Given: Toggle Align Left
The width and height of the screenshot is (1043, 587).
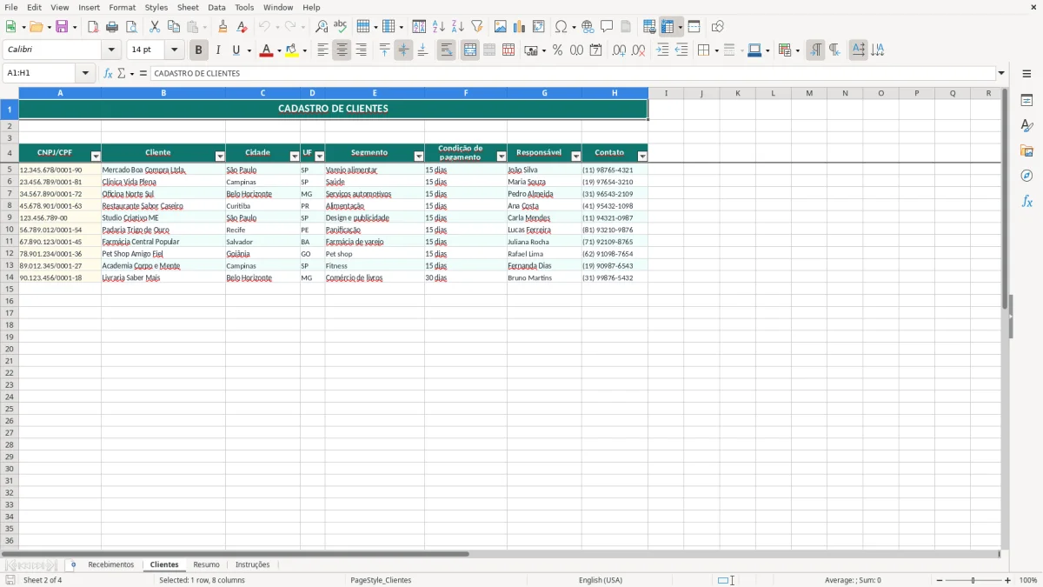Looking at the screenshot, I should click(322, 50).
